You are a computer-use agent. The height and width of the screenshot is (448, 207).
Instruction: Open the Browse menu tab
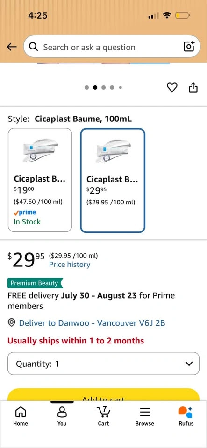pos(145,416)
